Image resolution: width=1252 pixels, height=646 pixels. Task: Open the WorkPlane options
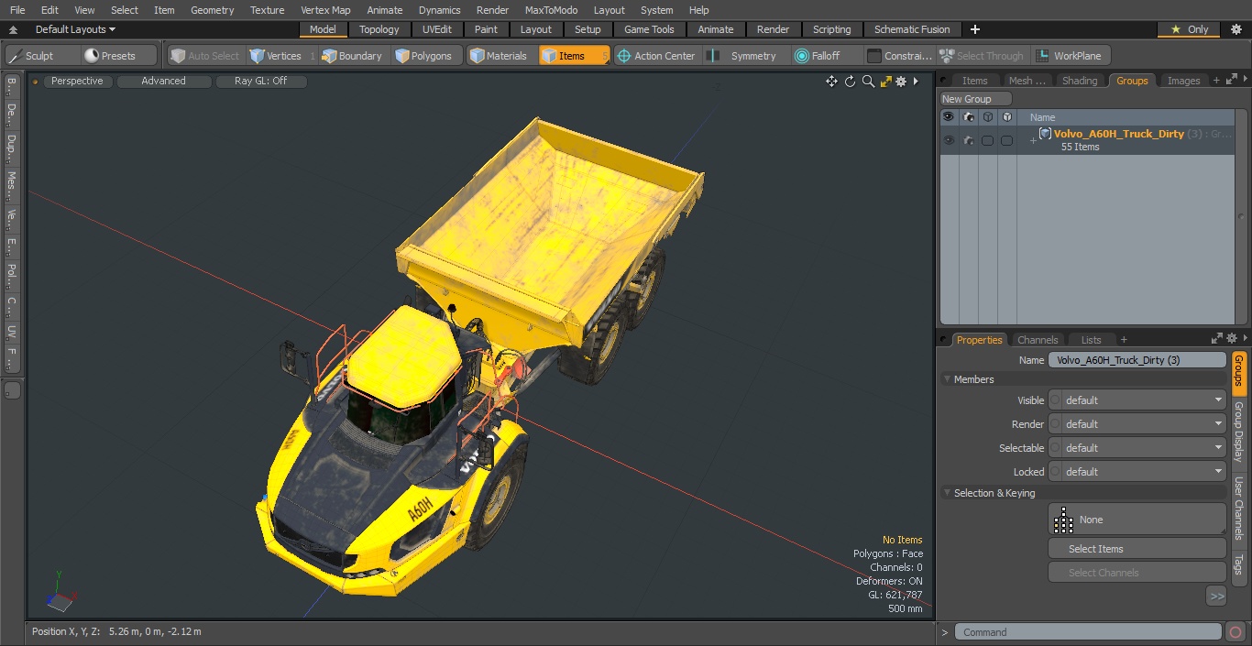click(x=1071, y=56)
